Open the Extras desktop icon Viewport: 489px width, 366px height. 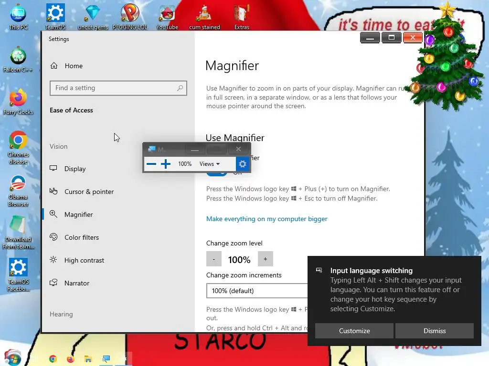[x=242, y=17]
